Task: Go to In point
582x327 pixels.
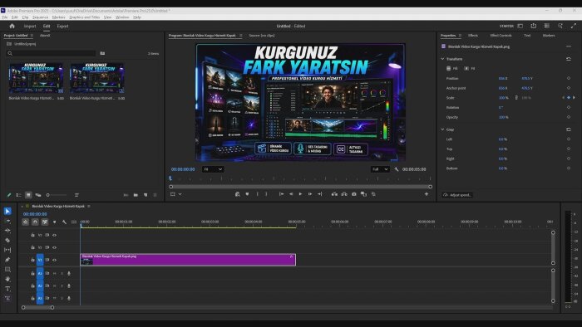Action: [x=281, y=194]
